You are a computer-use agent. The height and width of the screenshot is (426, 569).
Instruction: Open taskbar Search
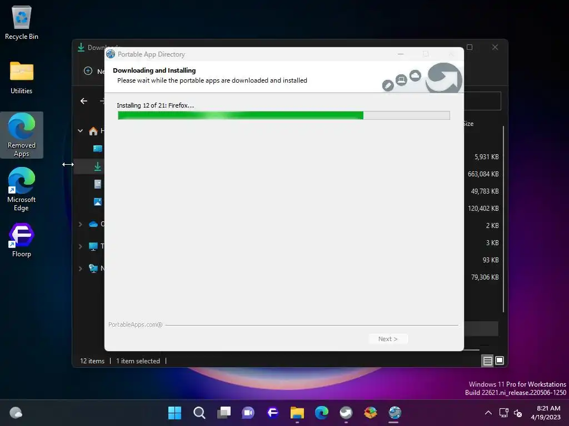199,413
